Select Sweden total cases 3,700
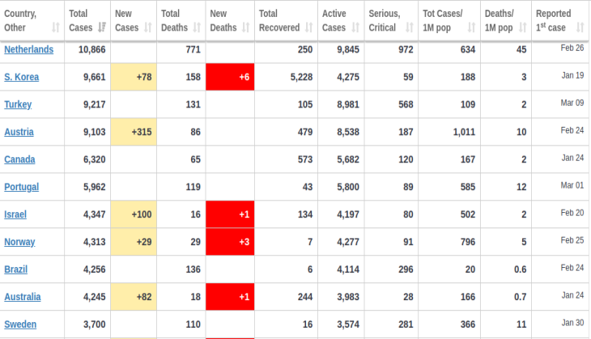The width and height of the screenshot is (591, 339). pyautogui.click(x=94, y=324)
